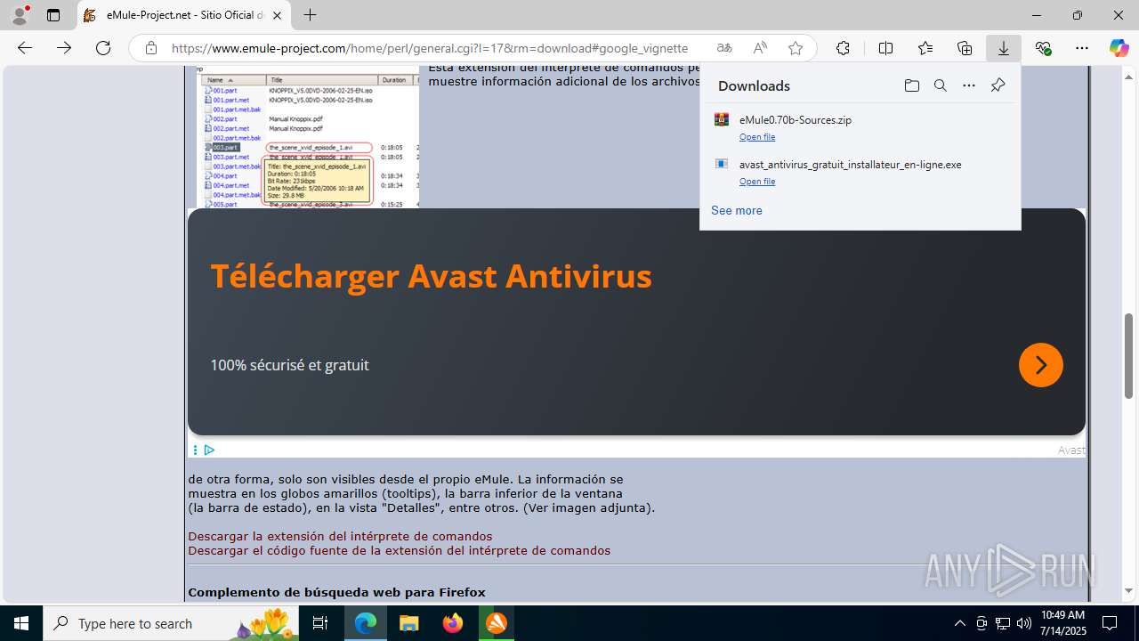Open a new tab with plus button
The height and width of the screenshot is (641, 1139).
310,15
